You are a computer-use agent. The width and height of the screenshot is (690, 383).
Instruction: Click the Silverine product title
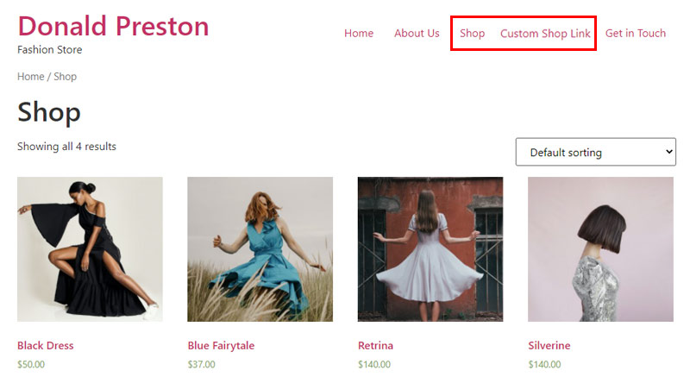[x=549, y=346]
